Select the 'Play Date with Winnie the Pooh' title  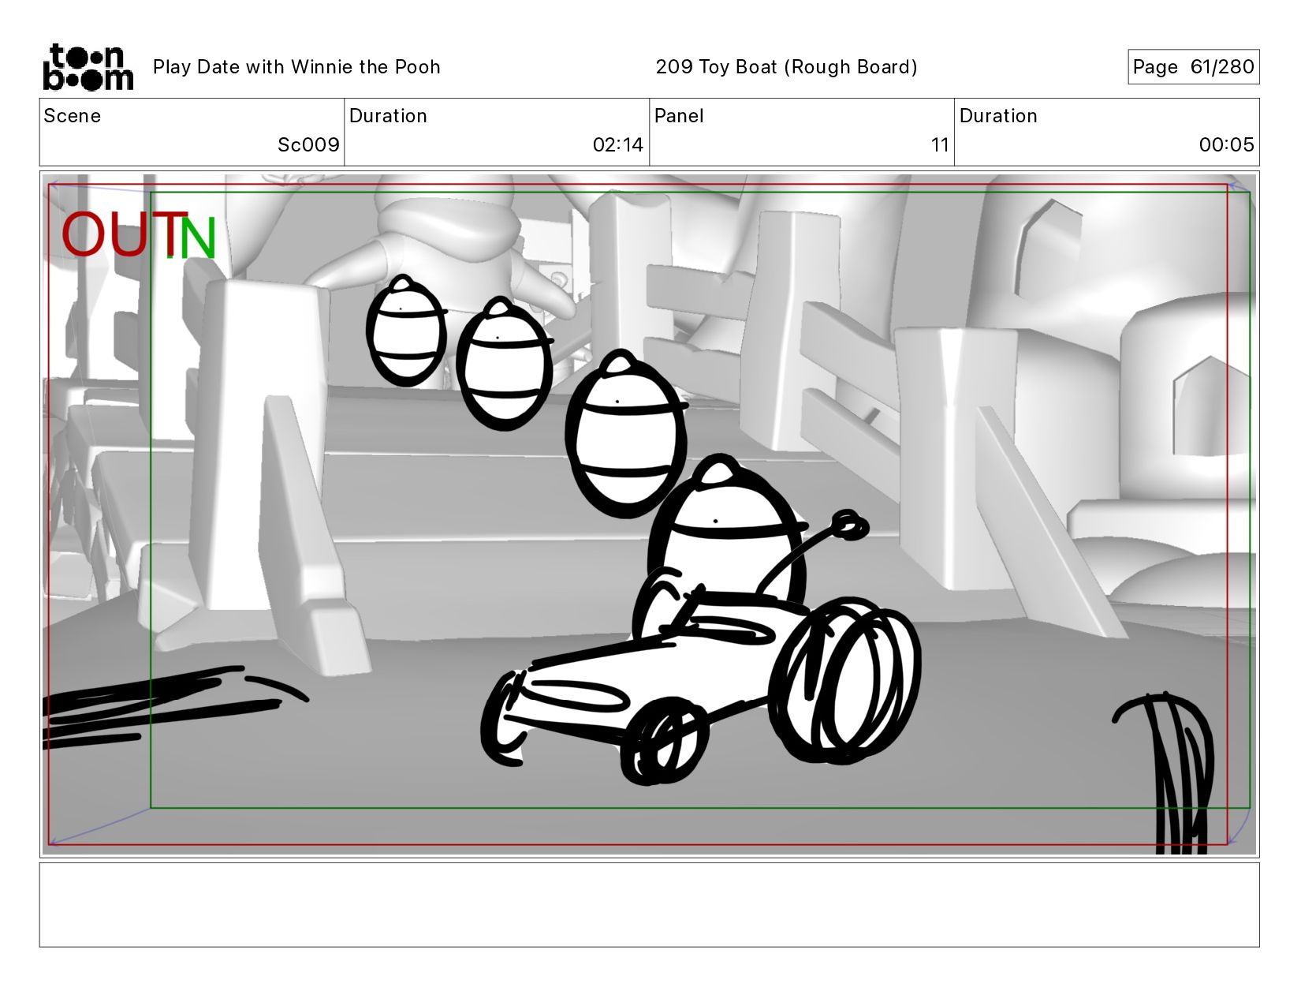[x=296, y=67]
